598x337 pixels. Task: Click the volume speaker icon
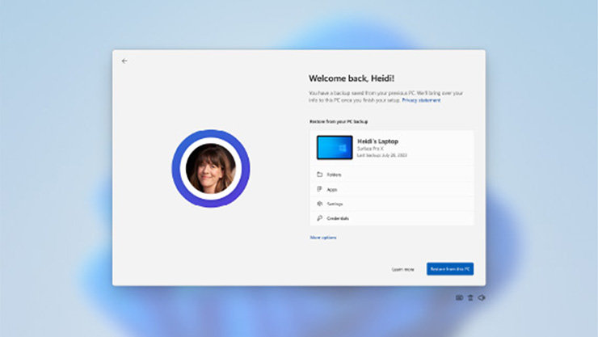(x=482, y=297)
